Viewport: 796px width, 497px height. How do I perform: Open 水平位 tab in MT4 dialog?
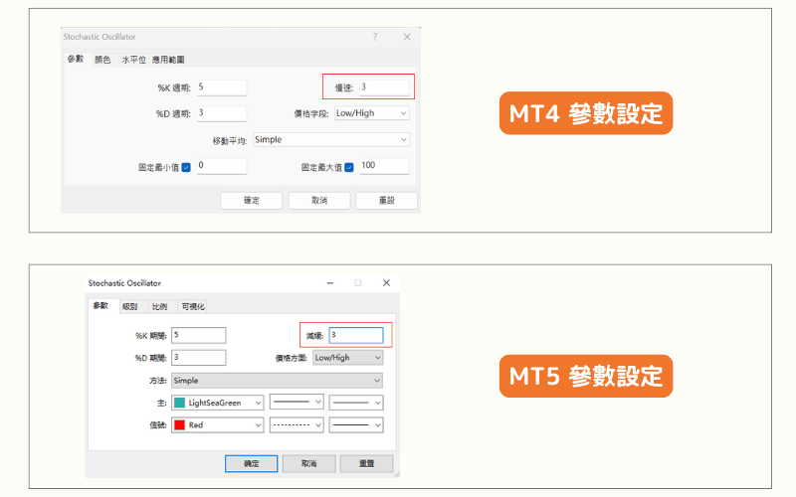coord(133,60)
